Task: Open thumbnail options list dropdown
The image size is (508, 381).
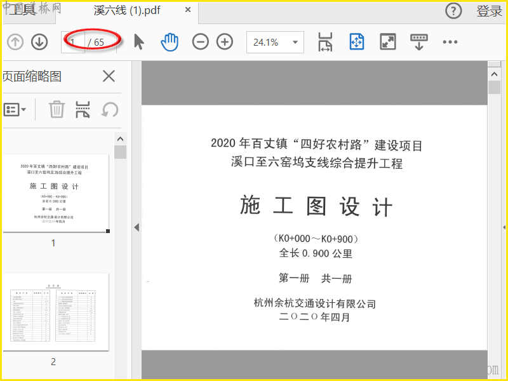Action: click(x=15, y=110)
